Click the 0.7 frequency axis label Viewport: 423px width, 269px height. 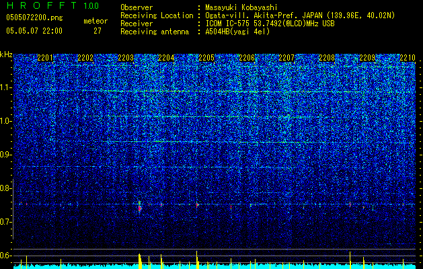point(6,222)
